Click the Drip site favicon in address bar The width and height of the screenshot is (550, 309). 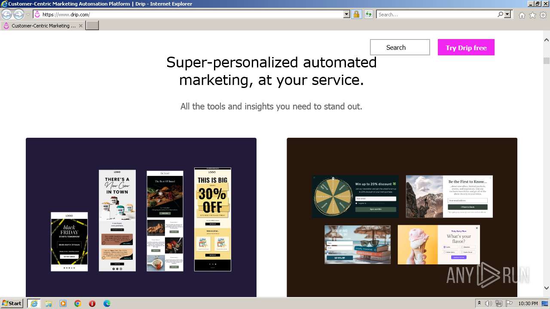[x=37, y=14]
